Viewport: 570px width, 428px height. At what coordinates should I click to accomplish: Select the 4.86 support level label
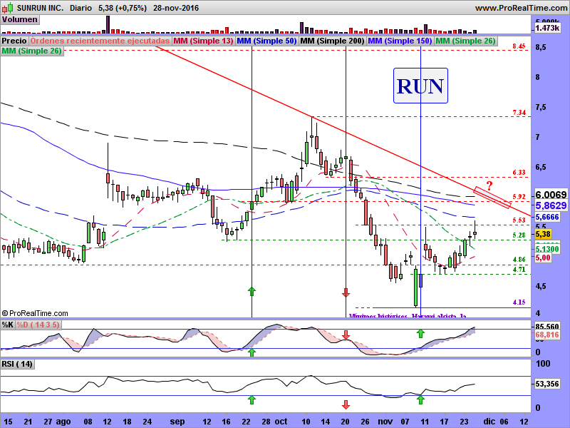(x=519, y=260)
